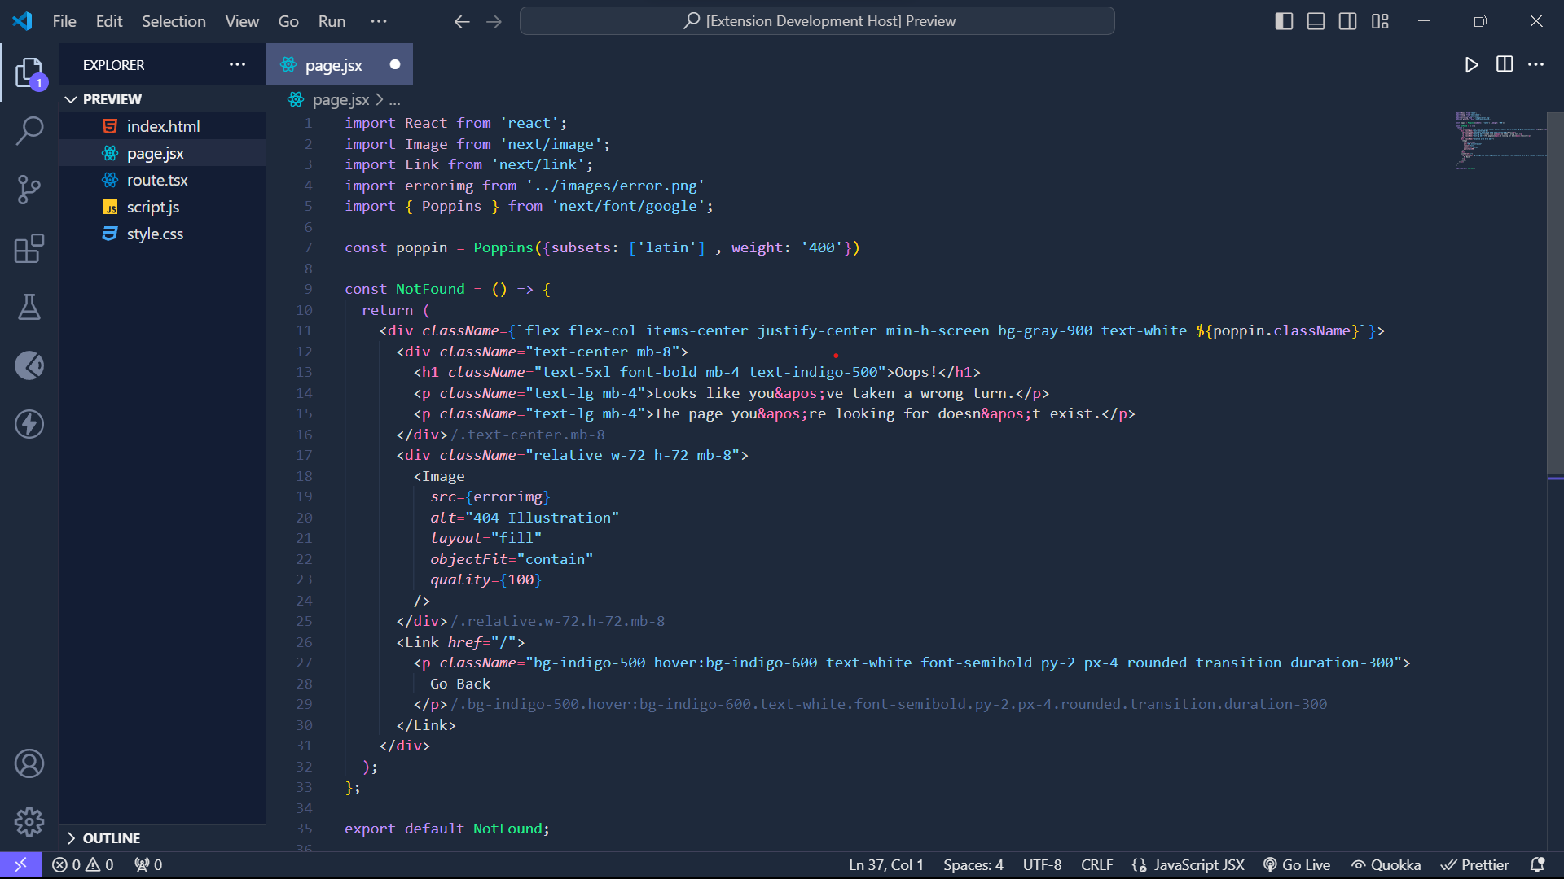
Task: Split the editor to the right
Action: tap(1505, 64)
